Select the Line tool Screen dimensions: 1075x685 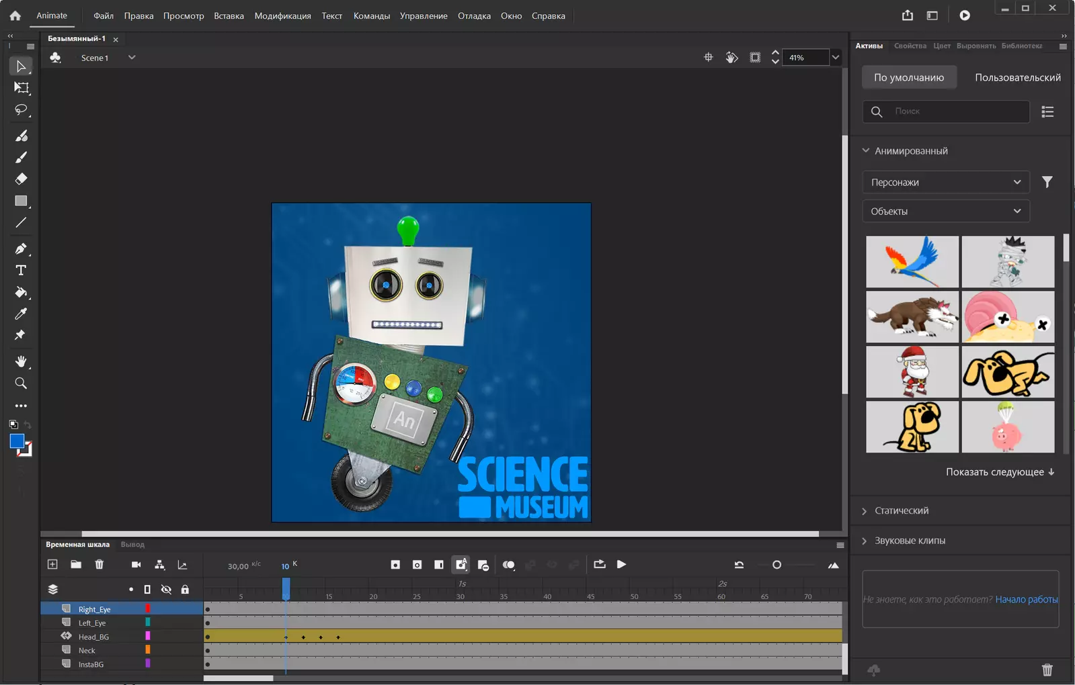click(x=21, y=222)
